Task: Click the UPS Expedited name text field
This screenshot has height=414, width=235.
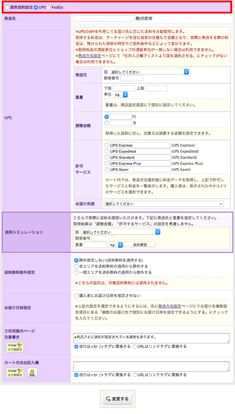Action: click(140, 152)
